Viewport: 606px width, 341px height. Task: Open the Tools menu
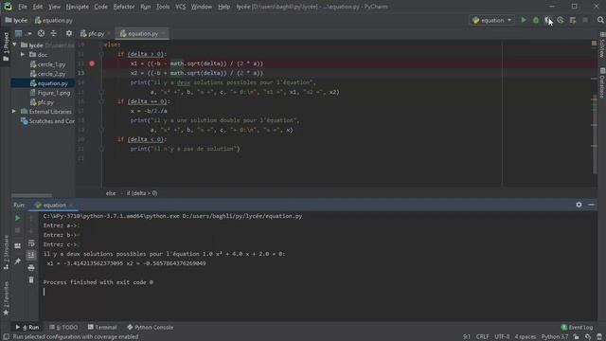163,7
